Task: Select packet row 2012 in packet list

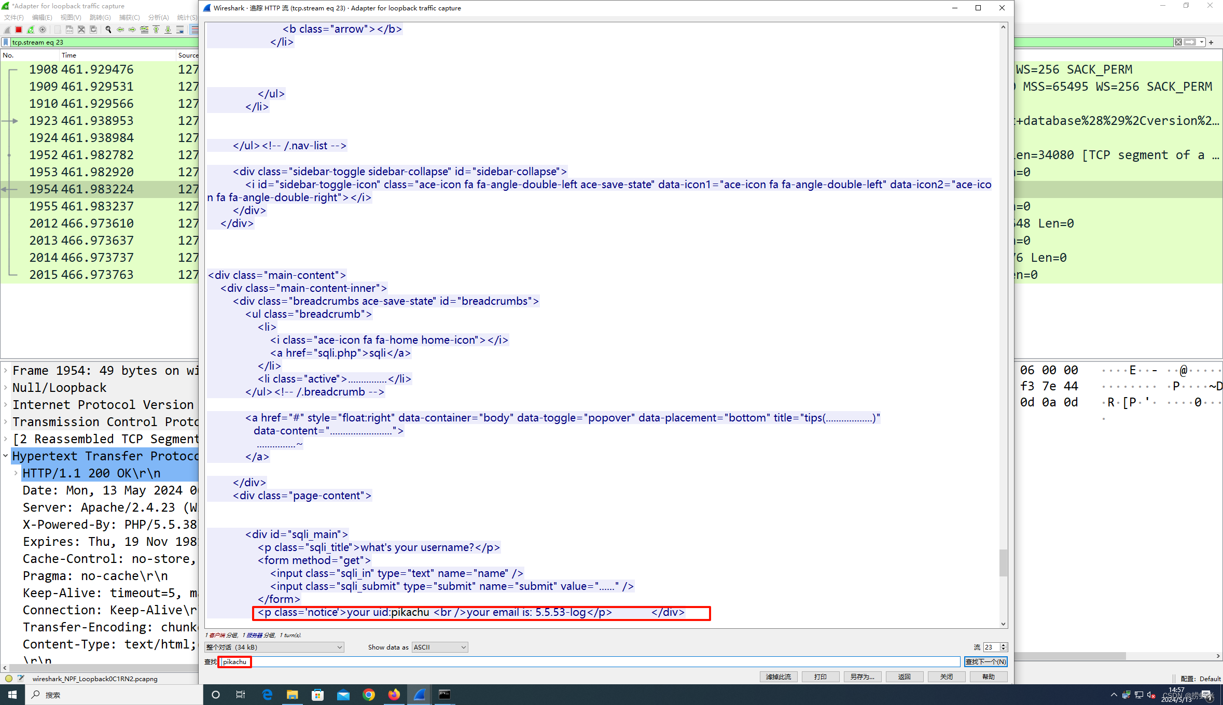Action: click(x=100, y=223)
